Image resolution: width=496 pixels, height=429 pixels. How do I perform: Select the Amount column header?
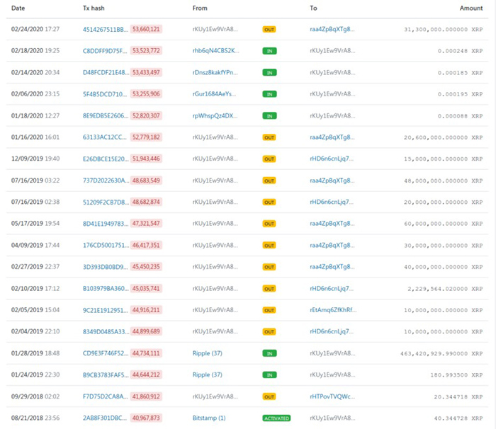[x=471, y=8]
